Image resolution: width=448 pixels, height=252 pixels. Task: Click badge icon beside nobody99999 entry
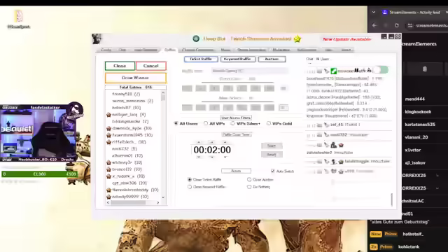(108, 197)
